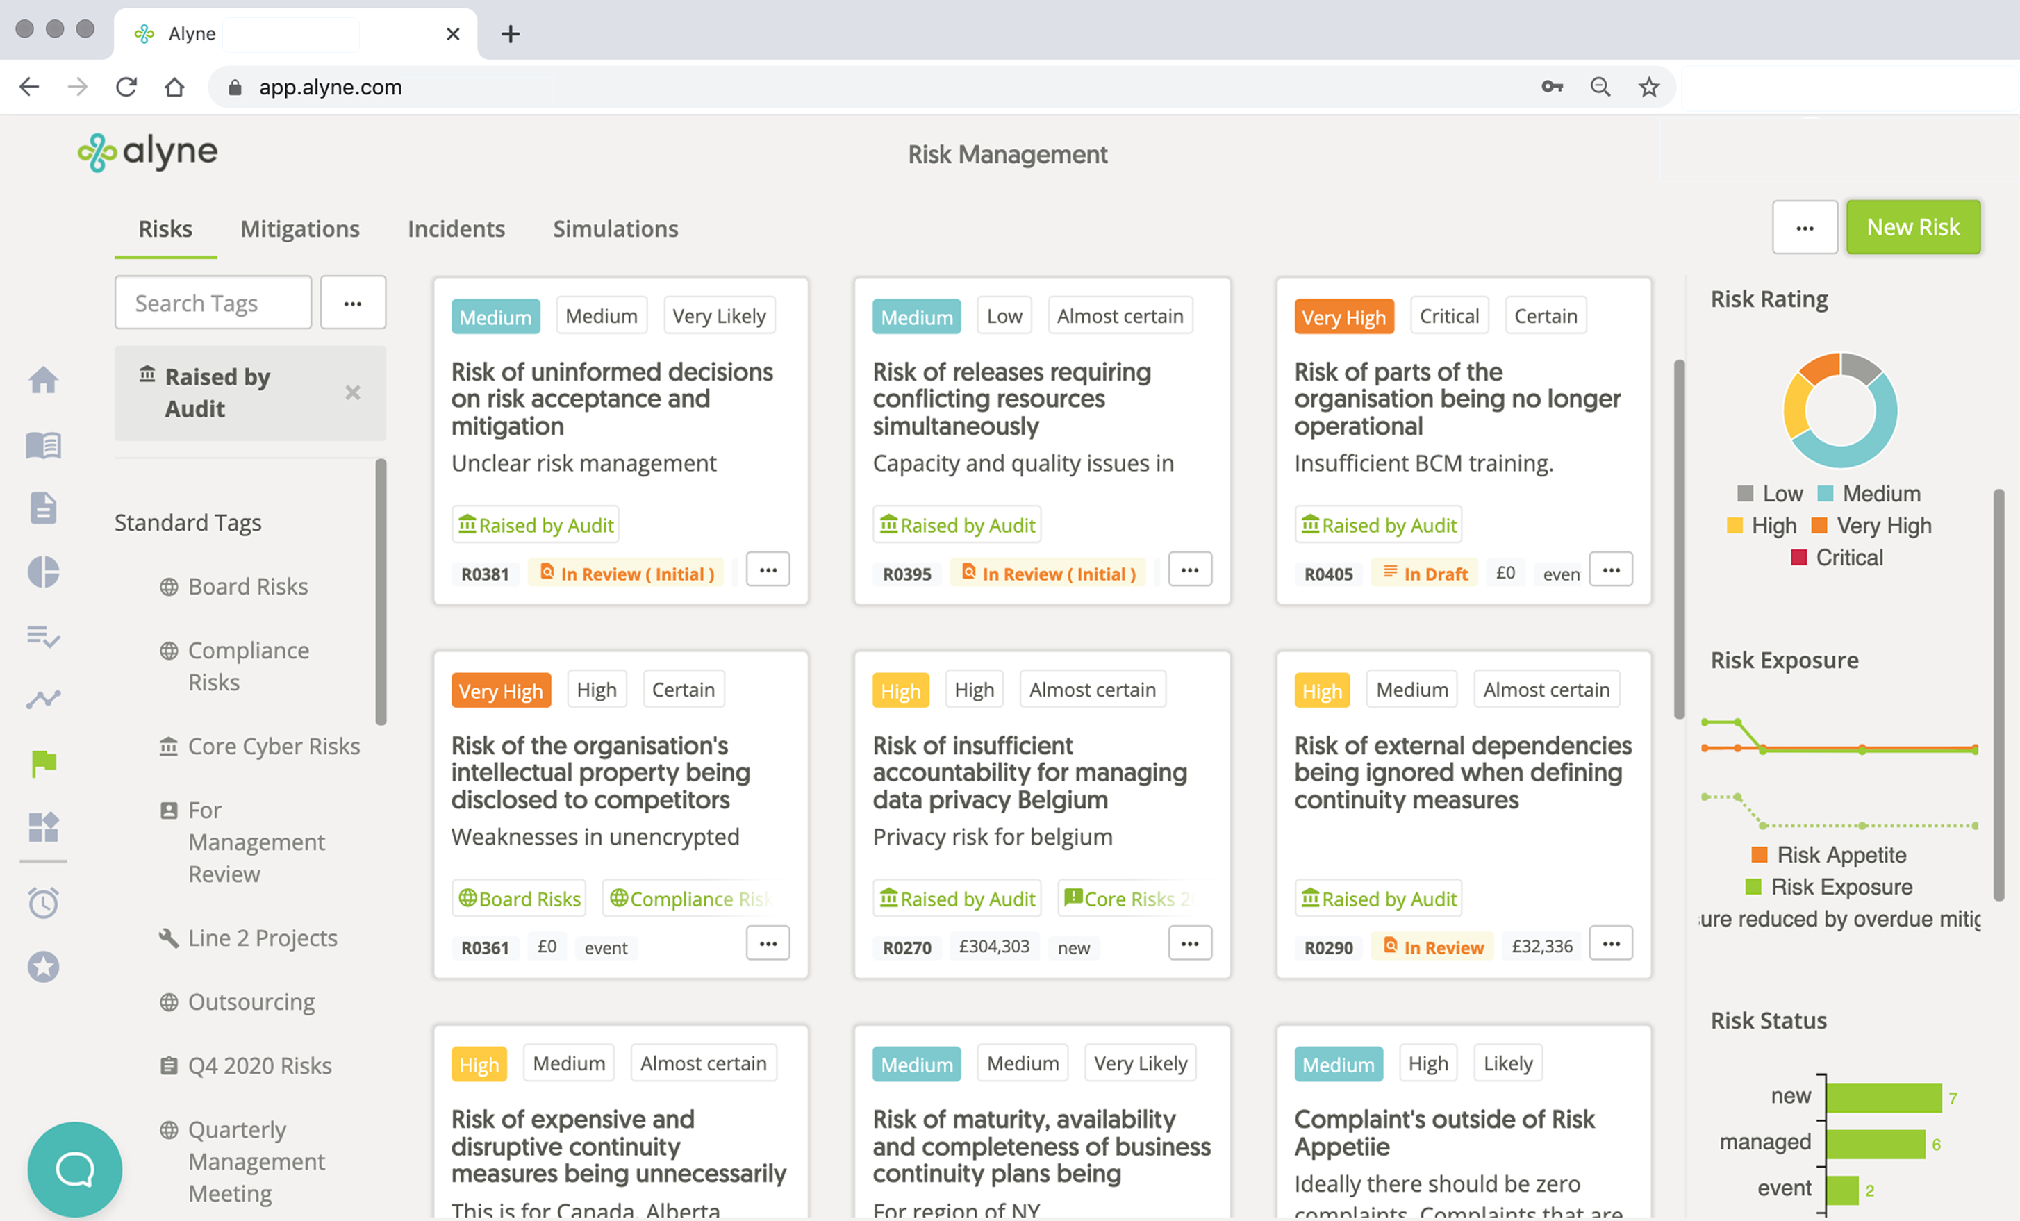Remove the Raised by Audit filter

tap(352, 392)
